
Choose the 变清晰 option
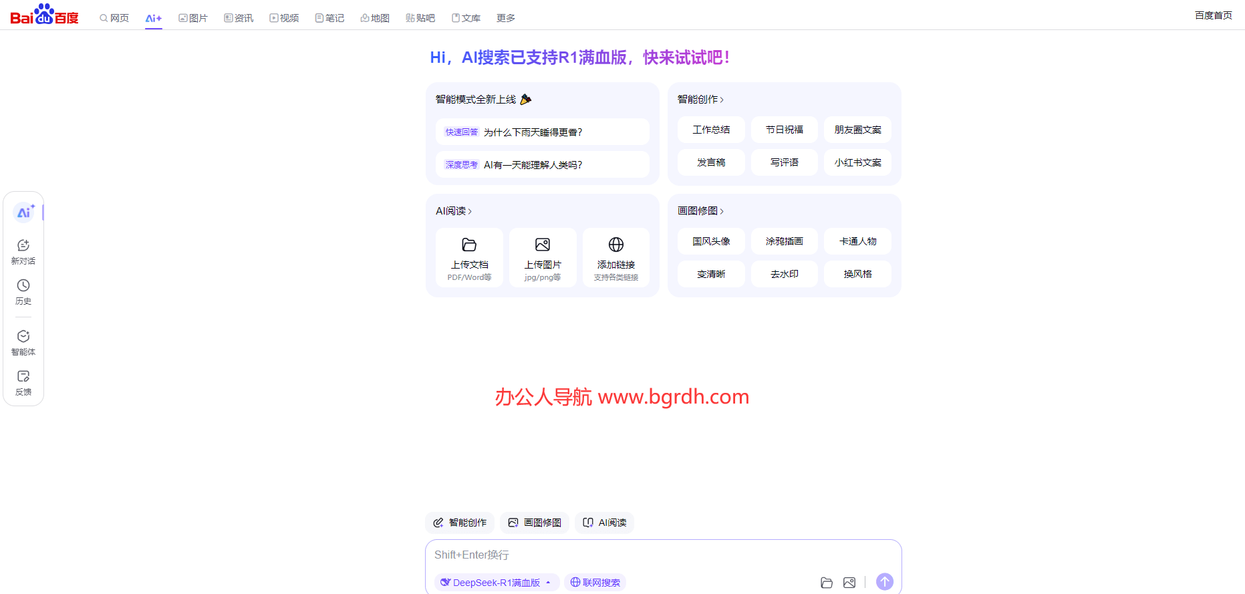tap(711, 274)
